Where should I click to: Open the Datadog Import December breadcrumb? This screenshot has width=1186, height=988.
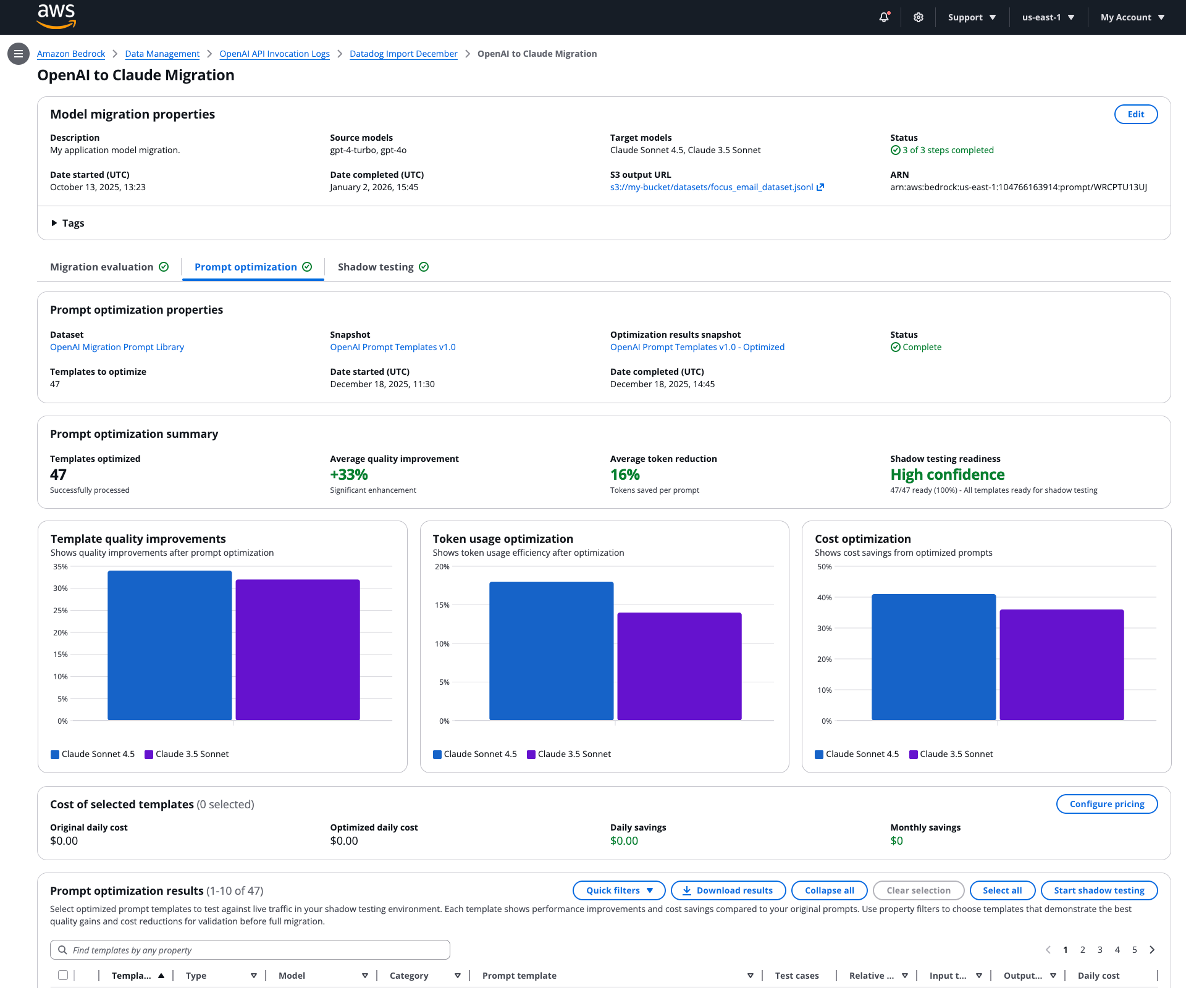click(x=404, y=54)
